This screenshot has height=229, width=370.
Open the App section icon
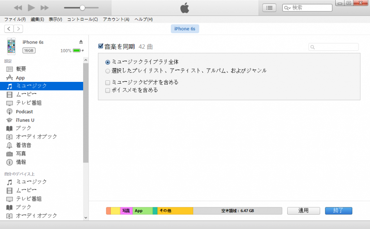pos(9,78)
